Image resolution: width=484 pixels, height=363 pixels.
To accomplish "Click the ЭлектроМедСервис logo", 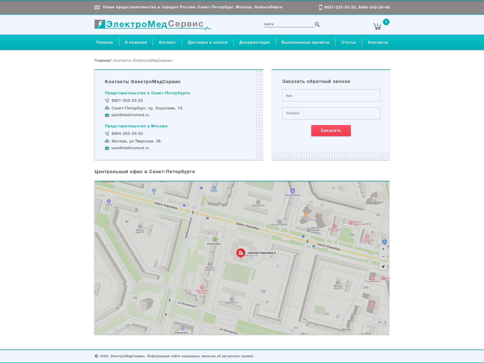I will point(153,24).
